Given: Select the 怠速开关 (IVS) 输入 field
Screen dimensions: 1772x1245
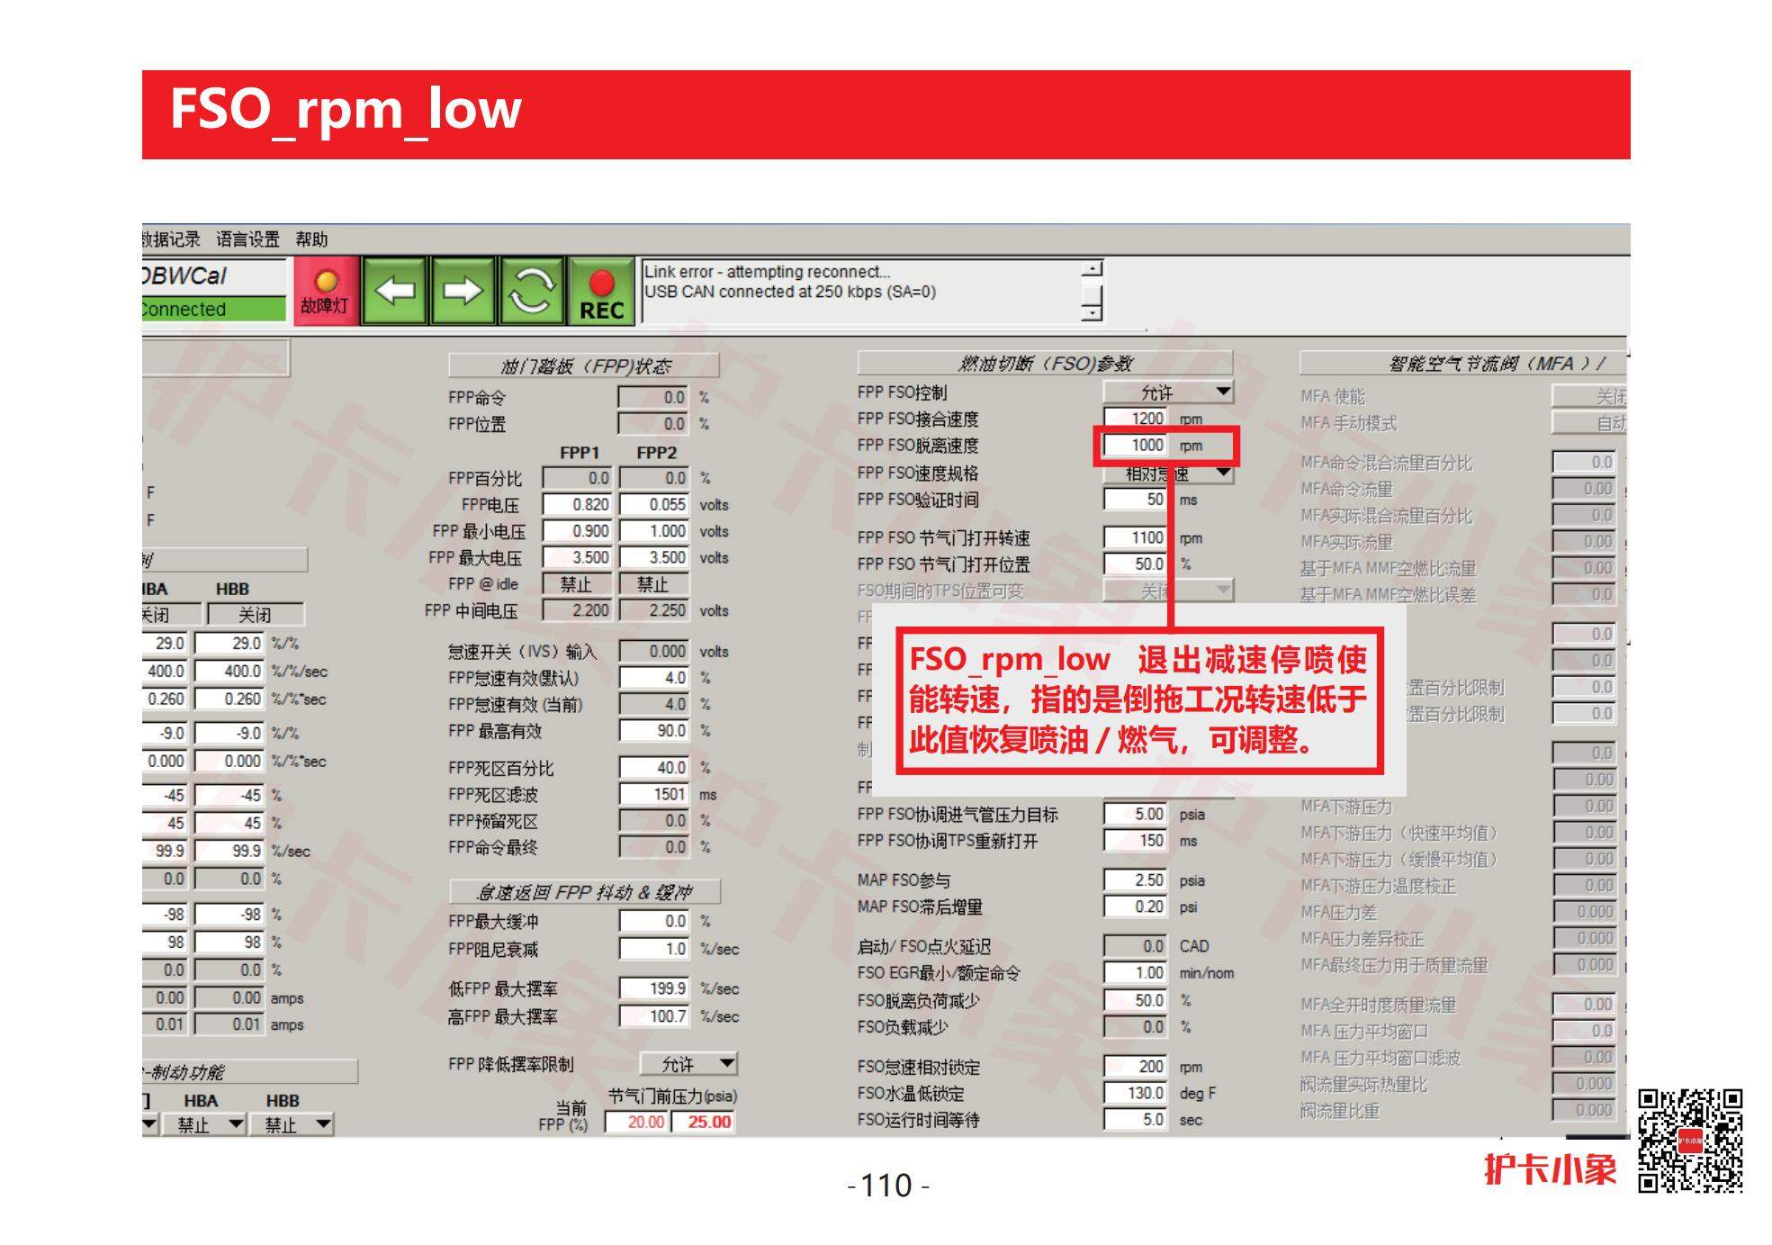Looking at the screenshot, I should point(654,651).
